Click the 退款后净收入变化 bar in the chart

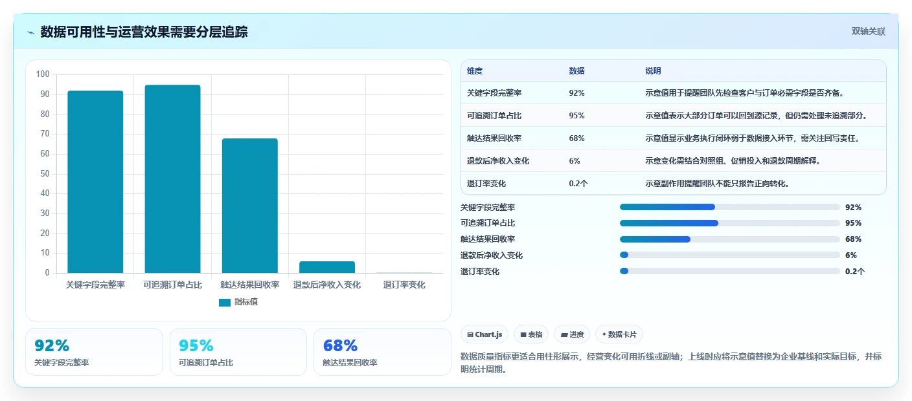(x=327, y=267)
